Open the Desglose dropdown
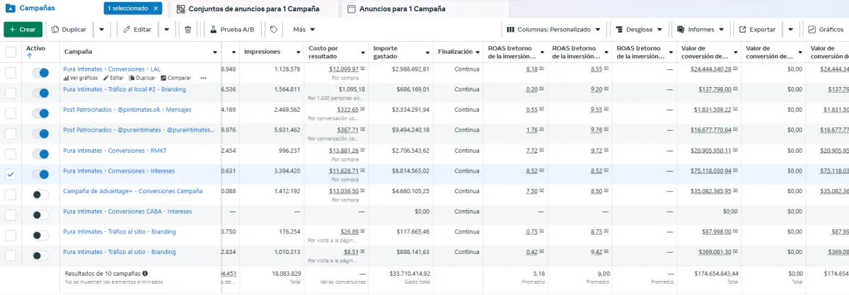Viewport: 849px width, 295px height. (638, 30)
